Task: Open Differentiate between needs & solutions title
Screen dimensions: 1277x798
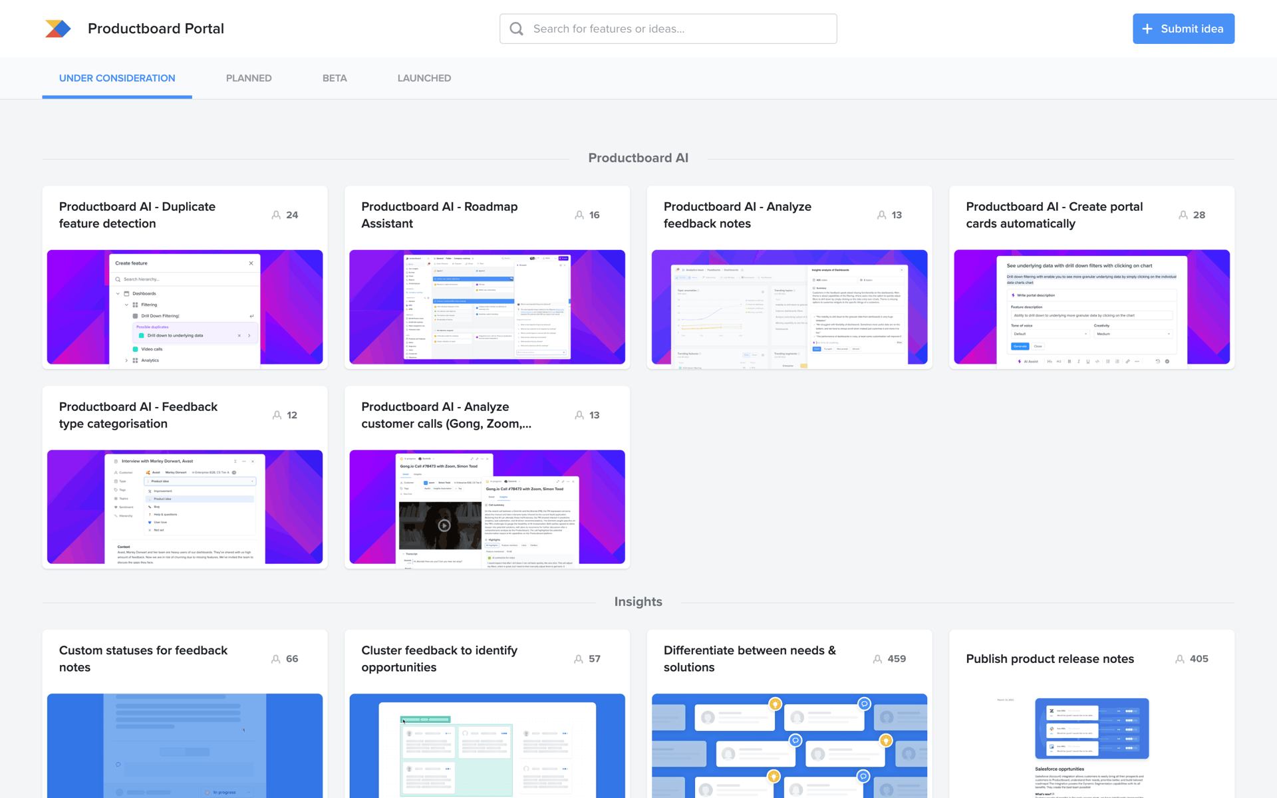Action: coord(750,659)
